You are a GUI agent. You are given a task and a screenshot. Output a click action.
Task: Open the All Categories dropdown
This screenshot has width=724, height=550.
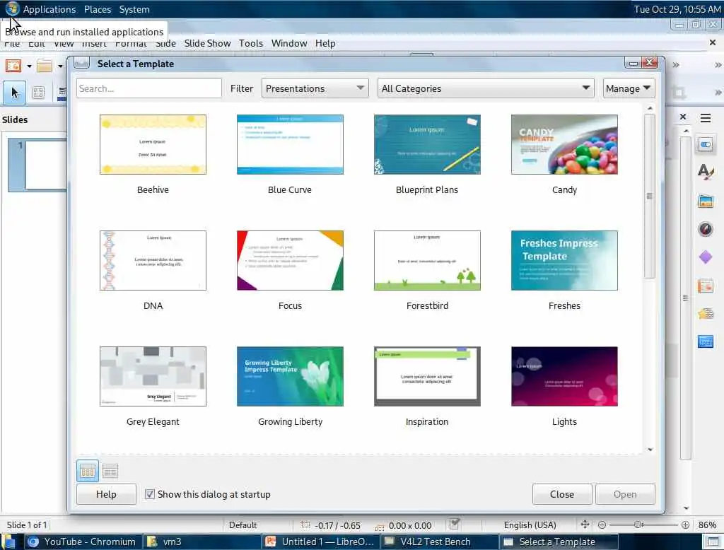(x=486, y=88)
